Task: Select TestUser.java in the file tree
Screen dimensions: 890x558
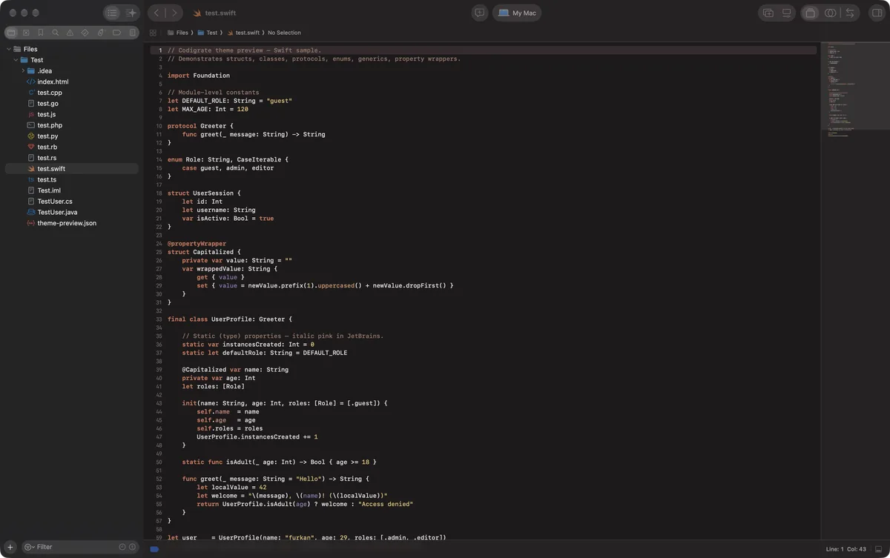Action: [71, 212]
